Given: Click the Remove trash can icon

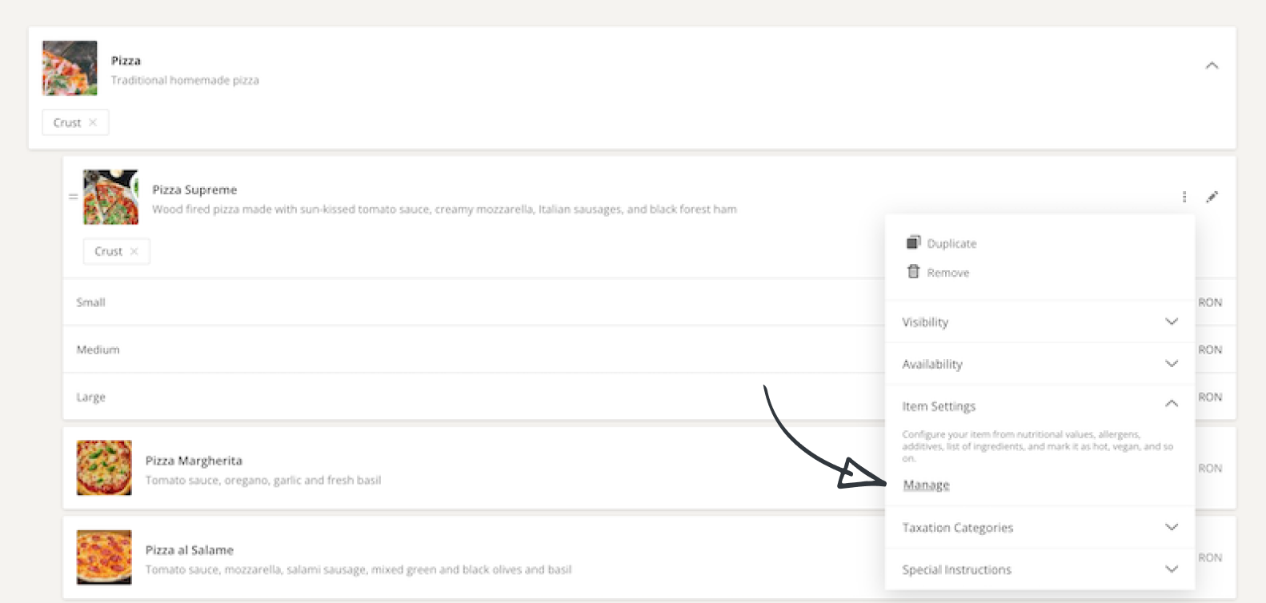Looking at the screenshot, I should point(913,272).
